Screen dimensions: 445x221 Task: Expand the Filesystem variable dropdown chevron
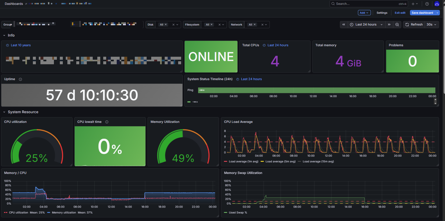223,25
